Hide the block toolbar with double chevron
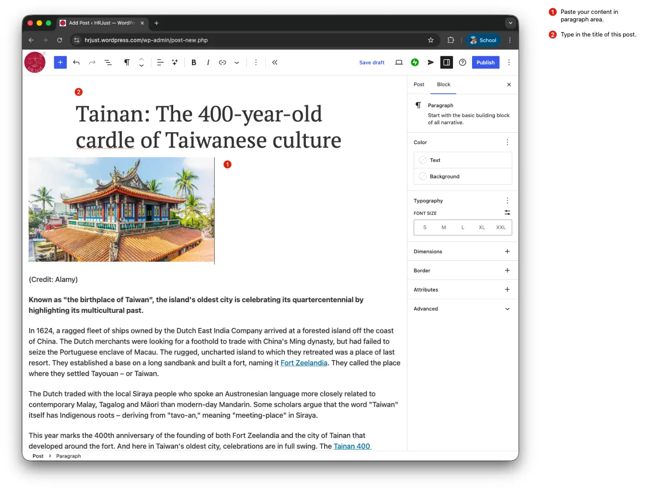Screen dimensions: 668x490 click(x=275, y=62)
